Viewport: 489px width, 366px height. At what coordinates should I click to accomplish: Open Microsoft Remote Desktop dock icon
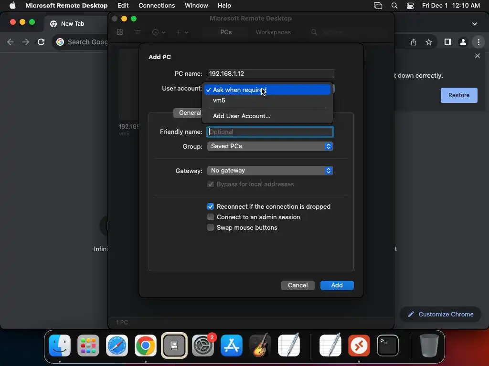359,345
